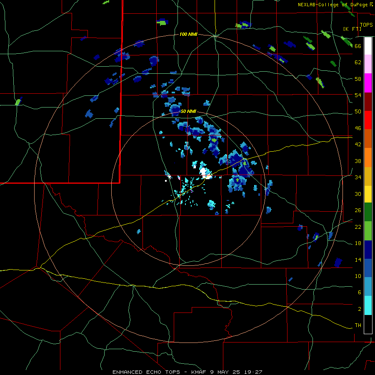Click the light green legend swatch between 18 and 22
The height and width of the screenshot is (375, 375).
click(368, 231)
